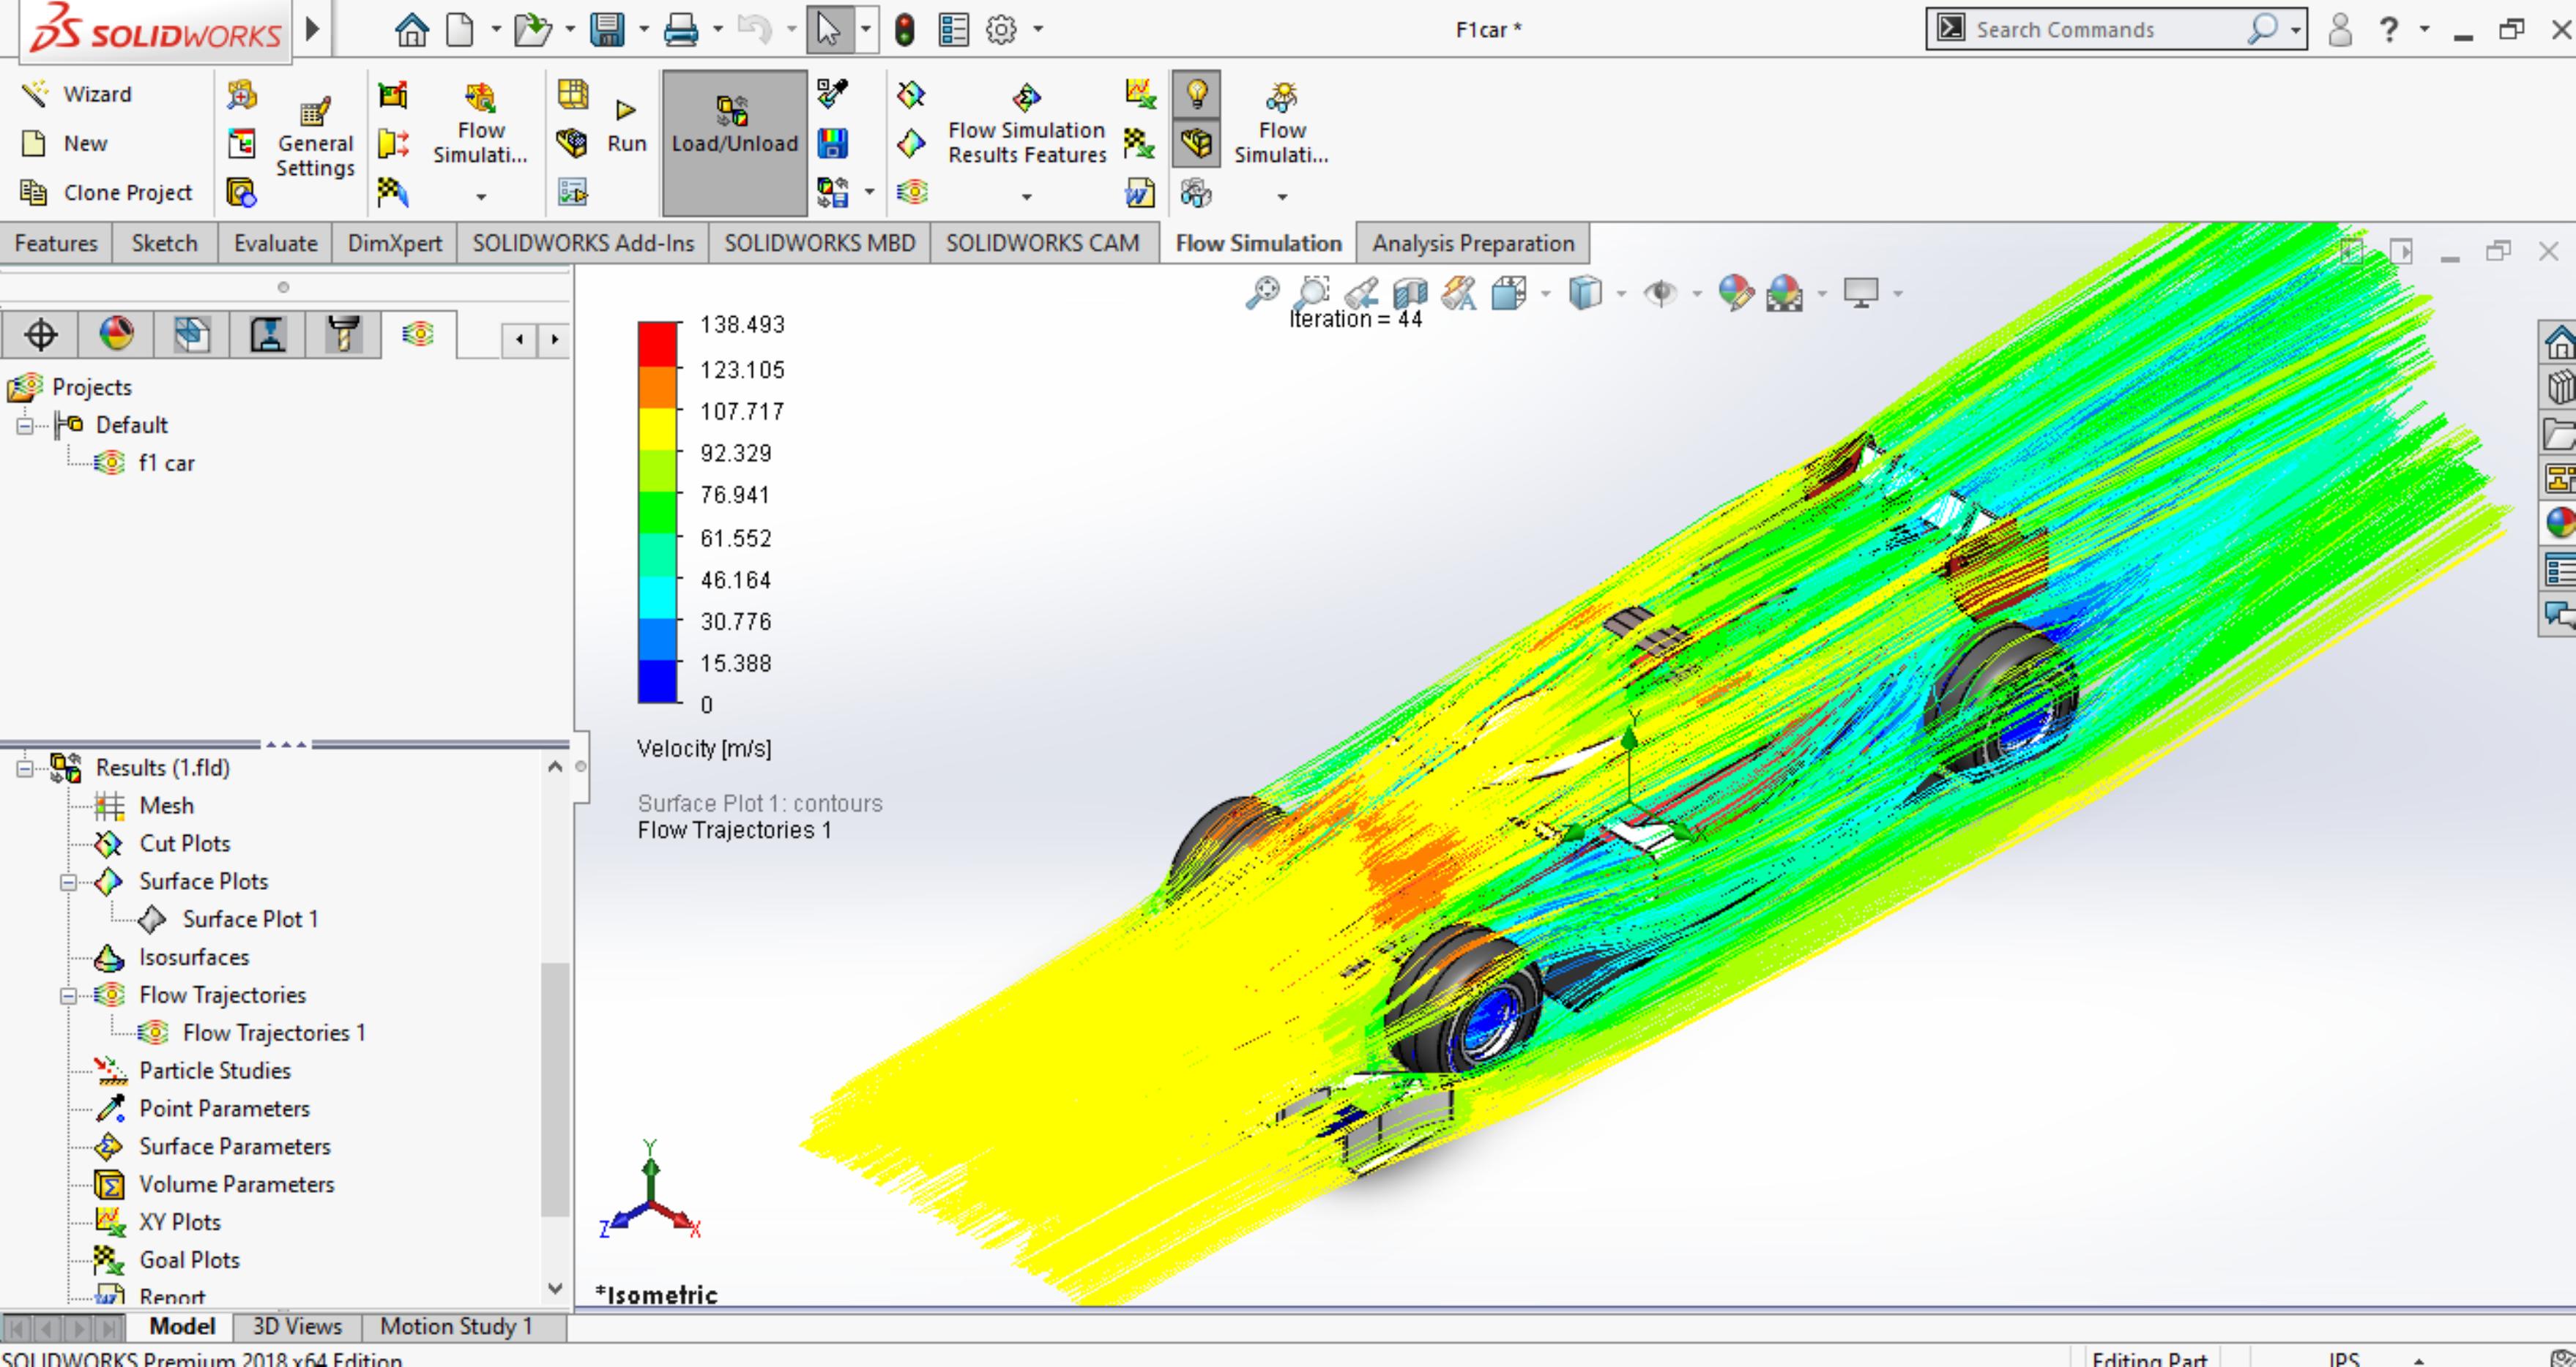The width and height of the screenshot is (2576, 1367).
Task: Select the Analysis Preparation tab
Action: tap(1473, 243)
